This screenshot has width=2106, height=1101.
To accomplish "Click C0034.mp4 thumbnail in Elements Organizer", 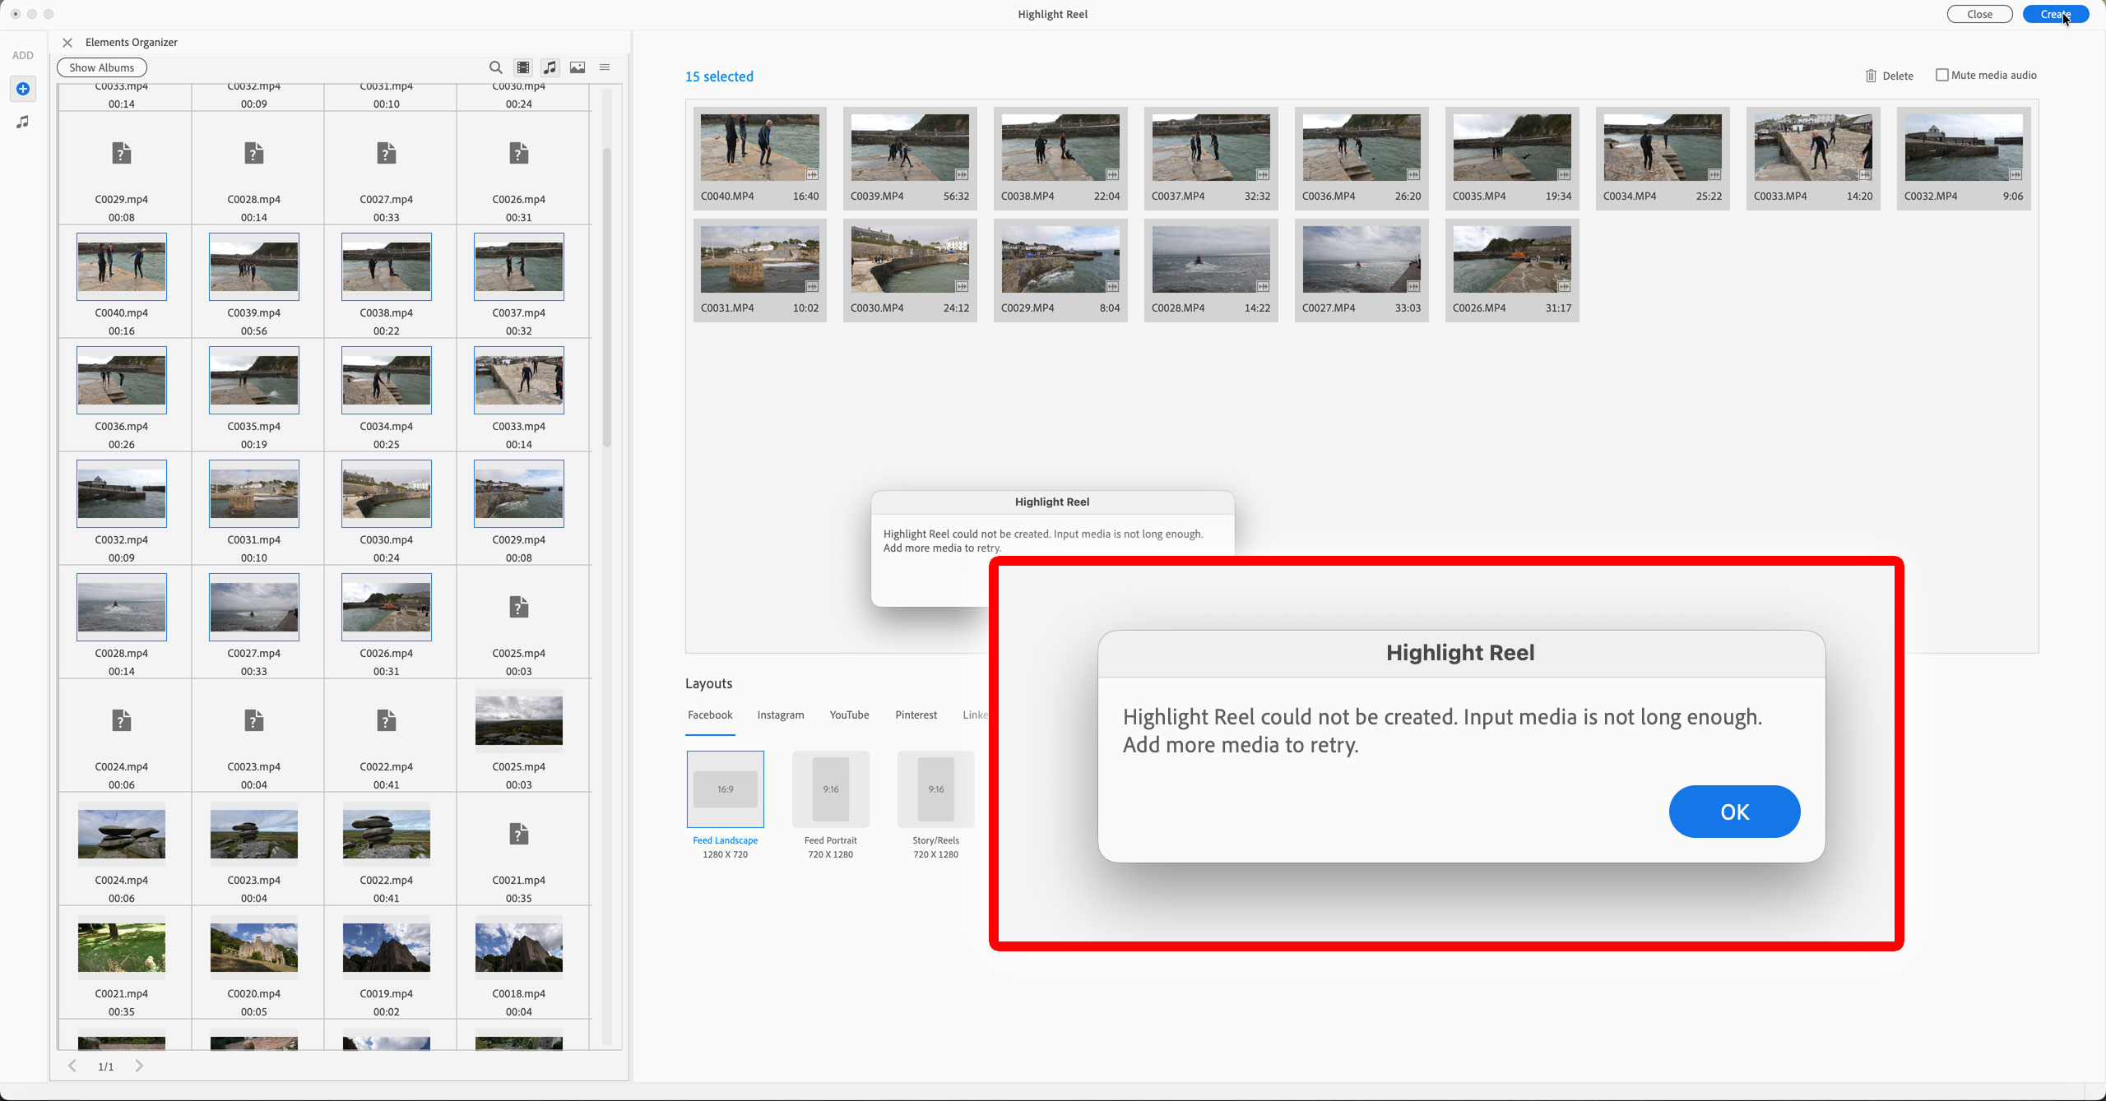I will (387, 380).
